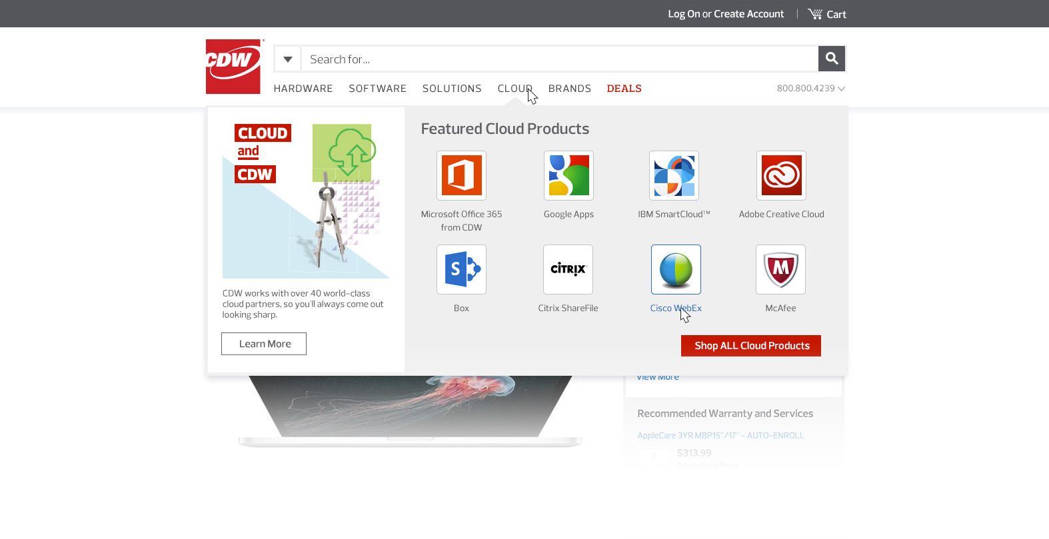The height and width of the screenshot is (539, 1049).
Task: Select the Deals menu item
Action: (624, 89)
